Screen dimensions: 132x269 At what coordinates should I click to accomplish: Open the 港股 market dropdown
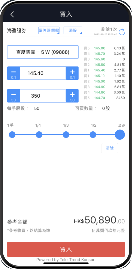(73, 31)
